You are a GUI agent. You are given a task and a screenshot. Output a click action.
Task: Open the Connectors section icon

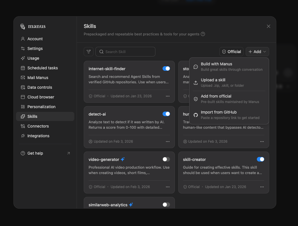(x=23, y=126)
